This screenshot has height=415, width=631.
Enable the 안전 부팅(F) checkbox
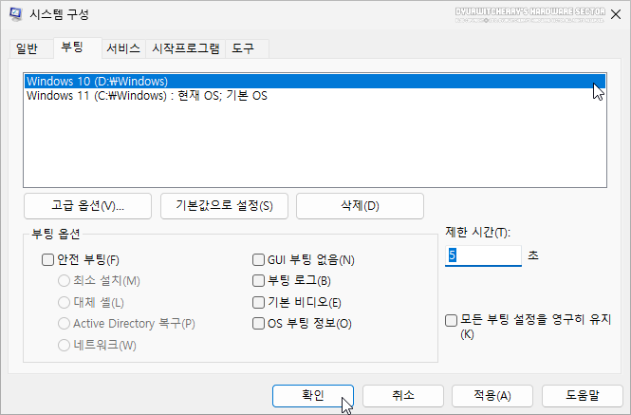click(47, 259)
